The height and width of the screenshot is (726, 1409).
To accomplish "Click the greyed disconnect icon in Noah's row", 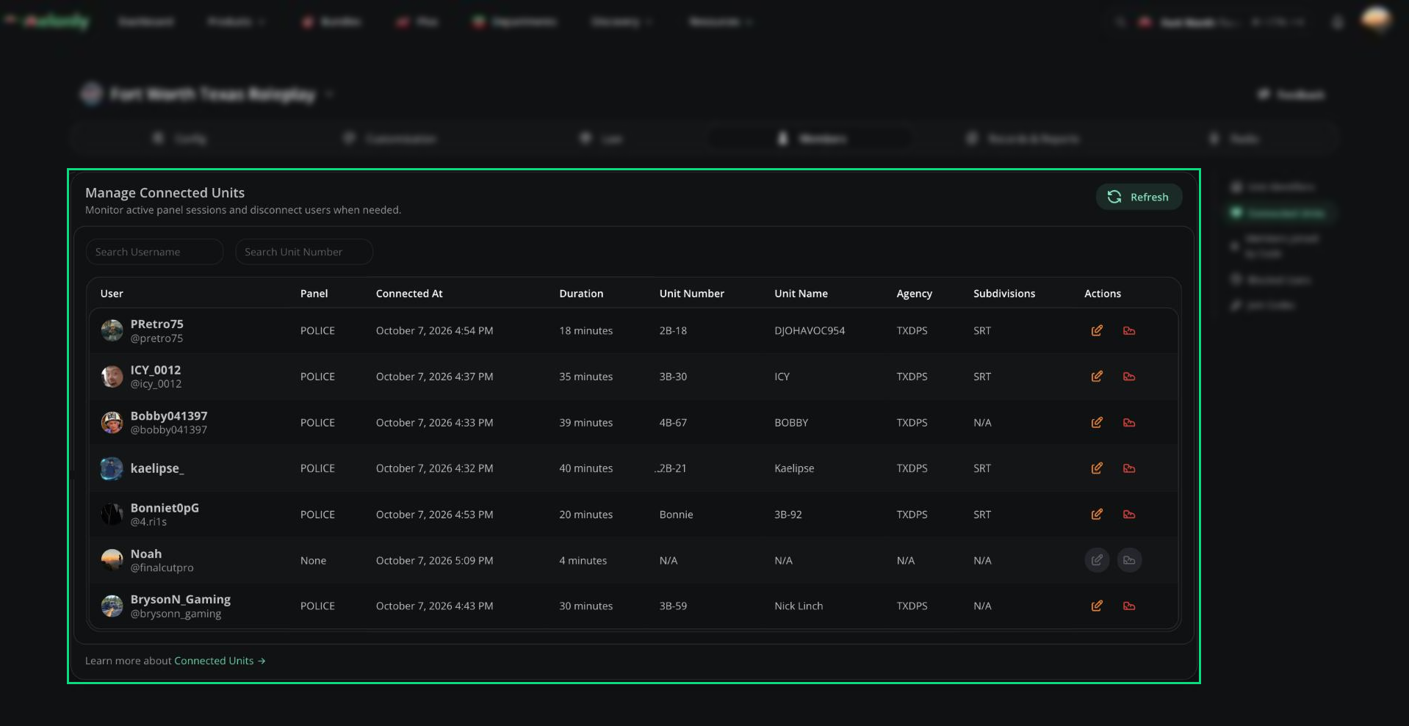I will [x=1129, y=560].
